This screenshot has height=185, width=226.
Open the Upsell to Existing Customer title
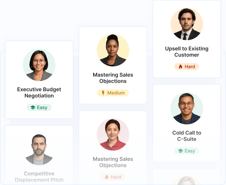[187, 52]
